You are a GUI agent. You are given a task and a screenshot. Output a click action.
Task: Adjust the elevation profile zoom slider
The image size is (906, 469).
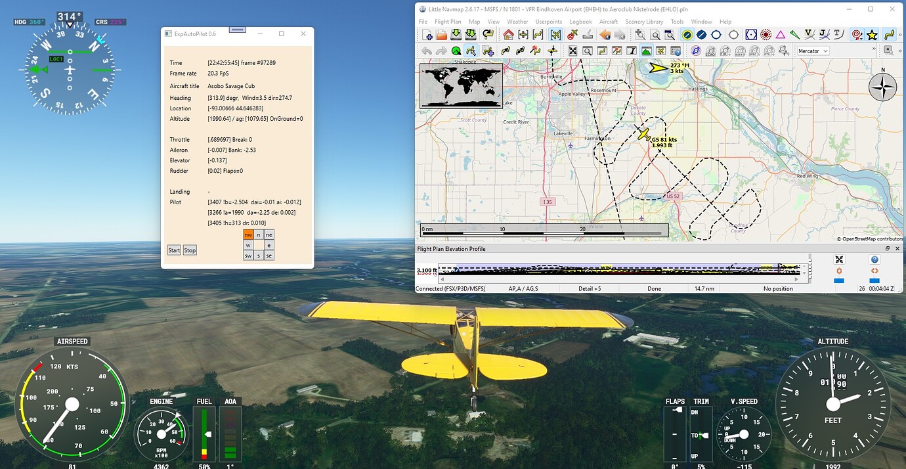839,280
